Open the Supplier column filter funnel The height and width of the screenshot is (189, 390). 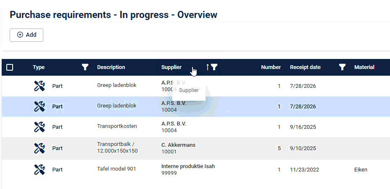coord(214,67)
